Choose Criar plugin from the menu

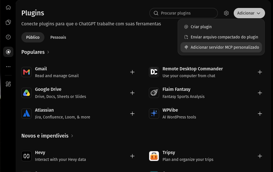pos(221,27)
